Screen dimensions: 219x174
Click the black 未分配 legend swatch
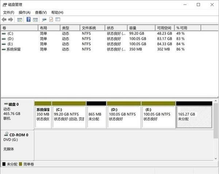pyautogui.click(x=4, y=164)
